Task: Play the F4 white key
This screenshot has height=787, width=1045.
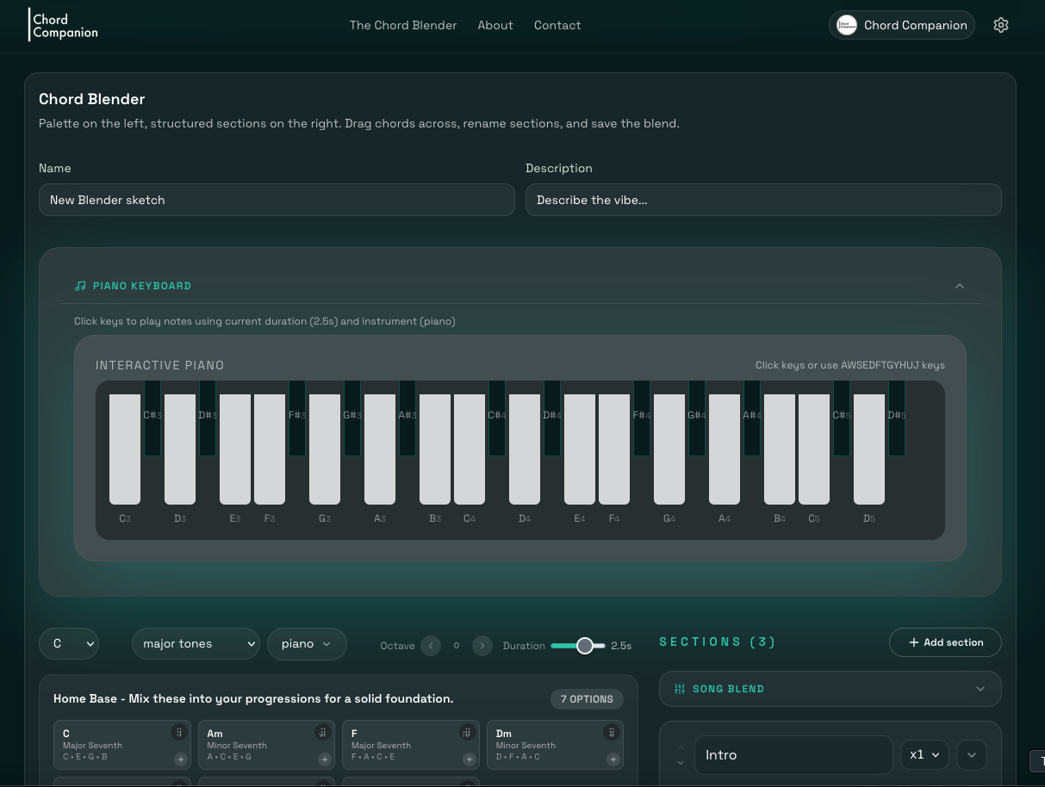Action: pos(614,449)
